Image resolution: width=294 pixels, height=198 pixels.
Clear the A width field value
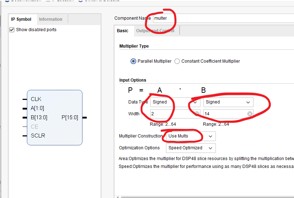(x=197, y=114)
